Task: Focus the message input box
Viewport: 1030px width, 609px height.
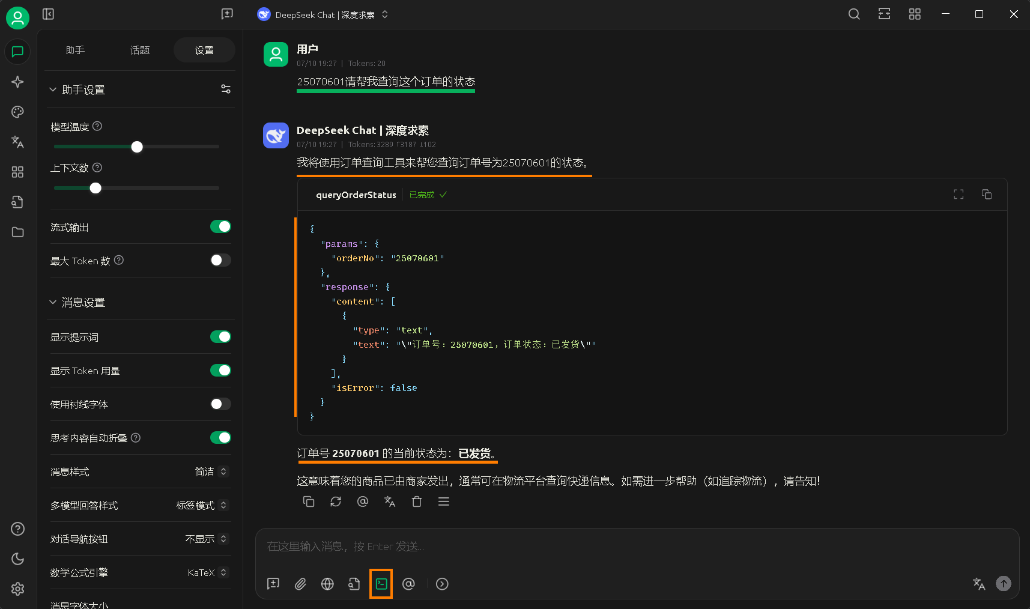Action: click(637, 547)
